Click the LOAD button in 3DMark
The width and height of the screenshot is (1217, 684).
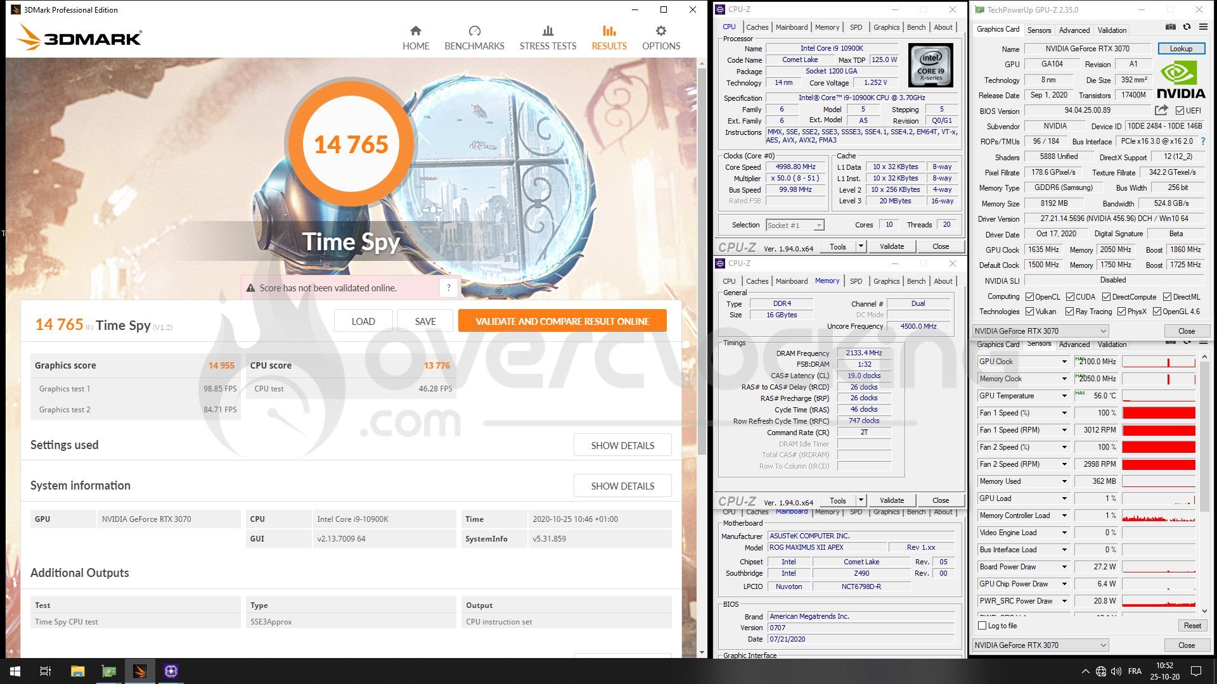pos(363,321)
